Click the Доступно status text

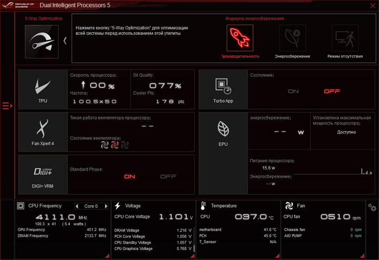(346, 132)
